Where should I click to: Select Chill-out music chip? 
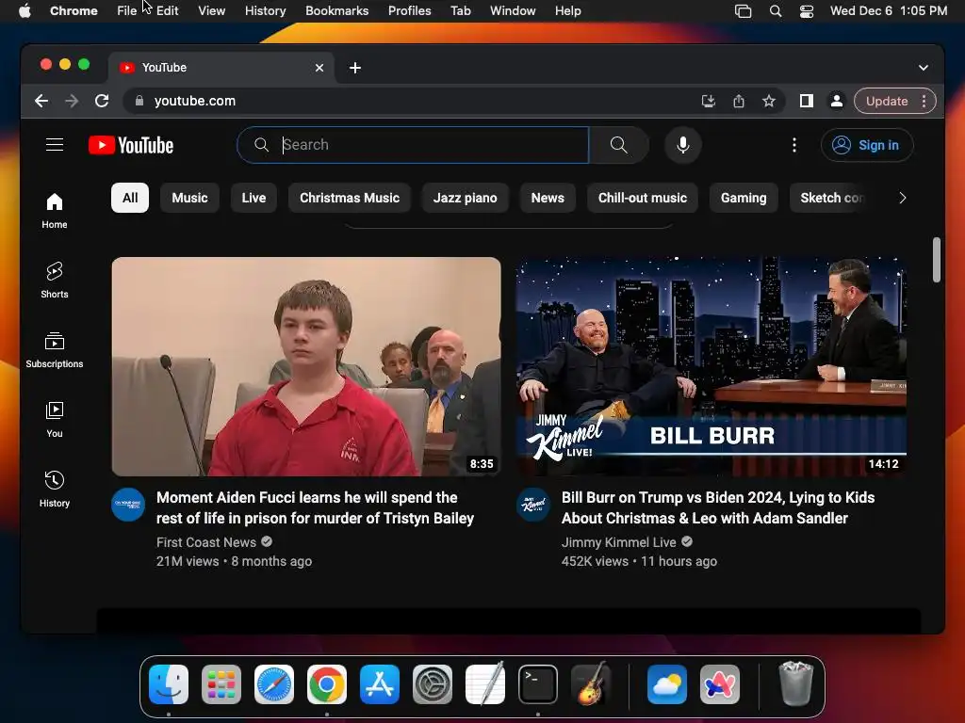tap(643, 198)
